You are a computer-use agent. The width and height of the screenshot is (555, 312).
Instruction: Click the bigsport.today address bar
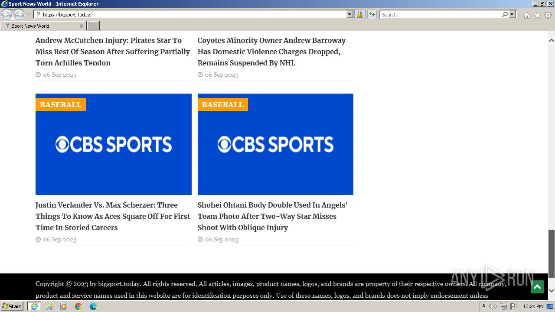(x=194, y=15)
